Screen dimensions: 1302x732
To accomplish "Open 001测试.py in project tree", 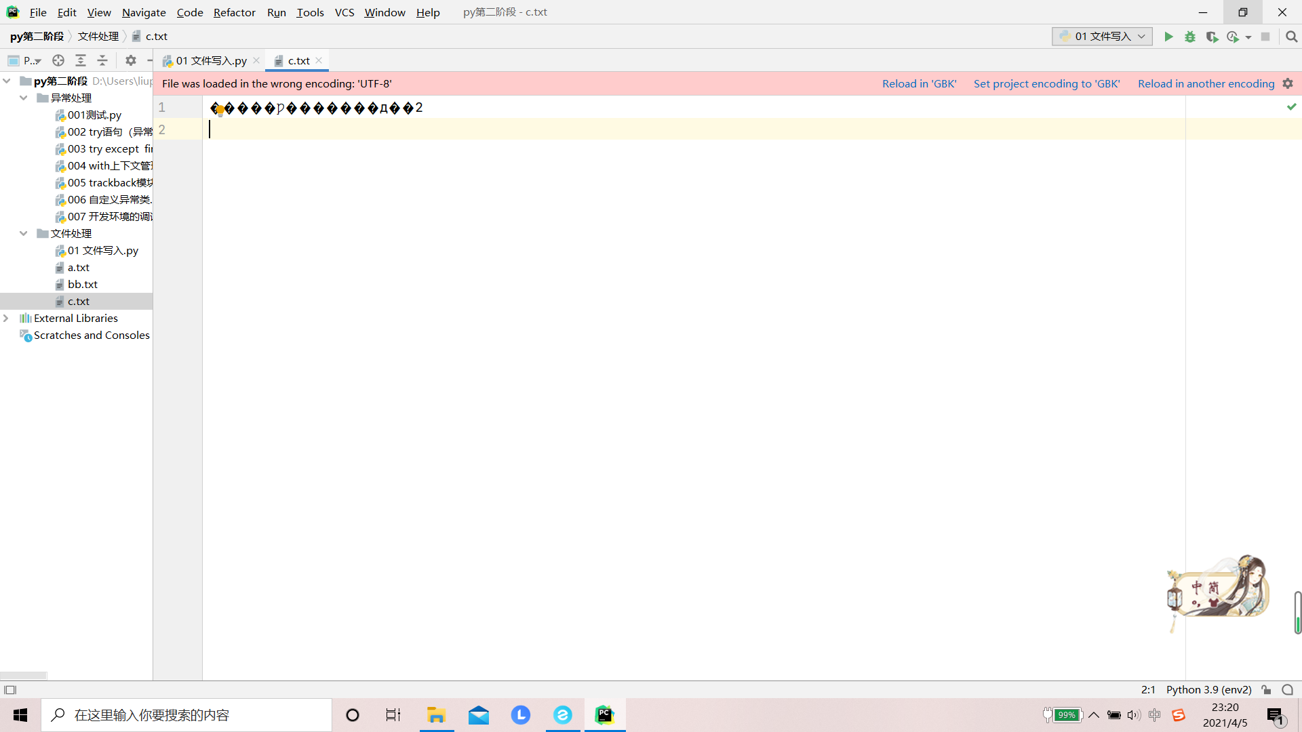I will [94, 115].
